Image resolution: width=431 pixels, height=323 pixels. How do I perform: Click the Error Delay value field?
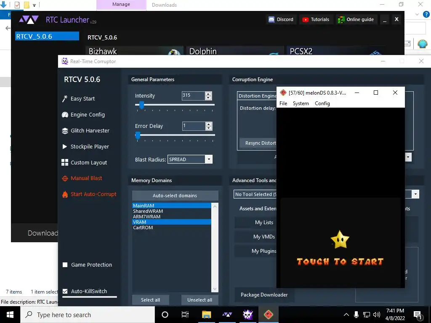click(x=194, y=126)
